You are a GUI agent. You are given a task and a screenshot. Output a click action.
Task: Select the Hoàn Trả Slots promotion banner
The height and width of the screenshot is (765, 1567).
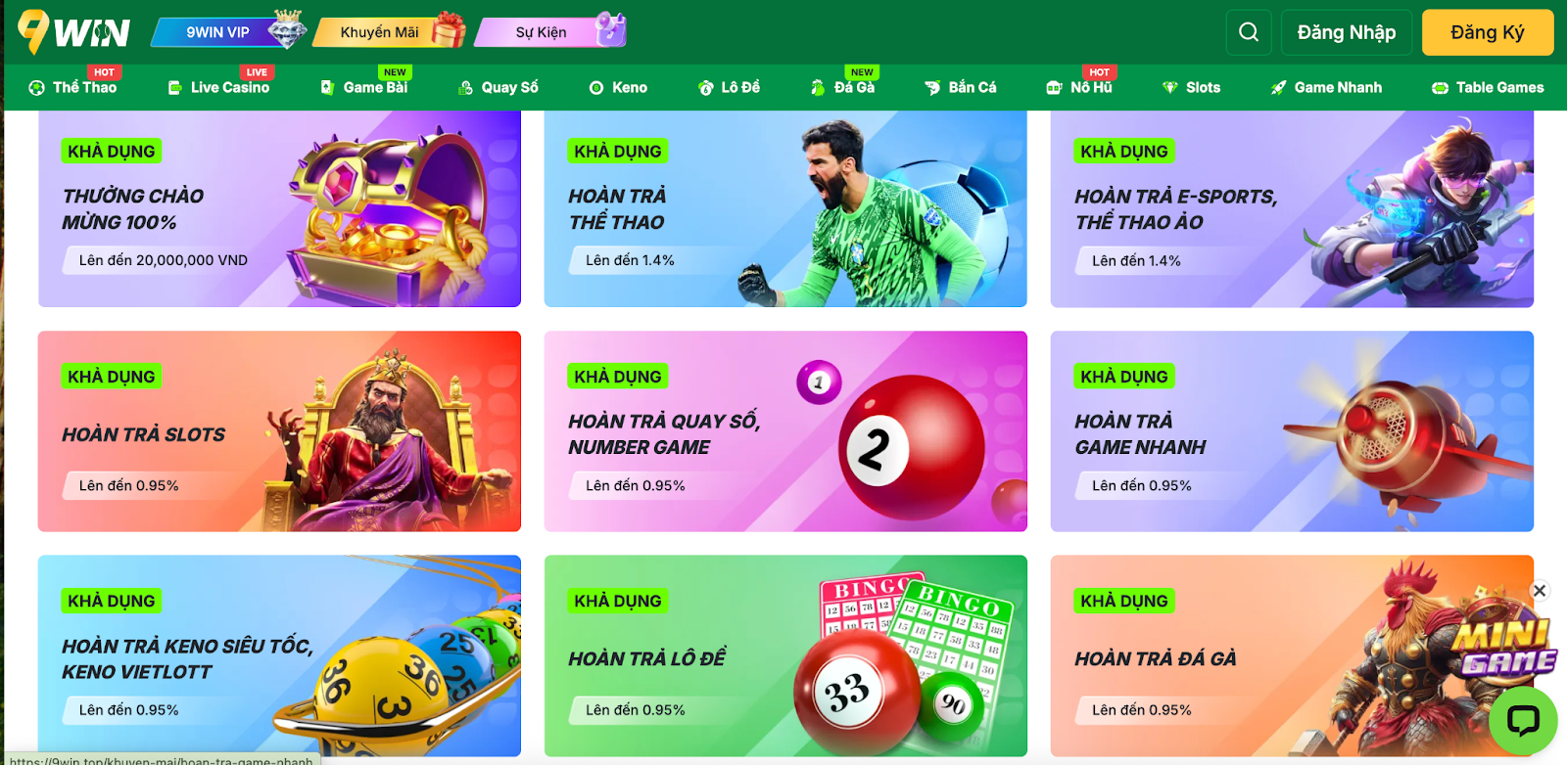click(279, 431)
